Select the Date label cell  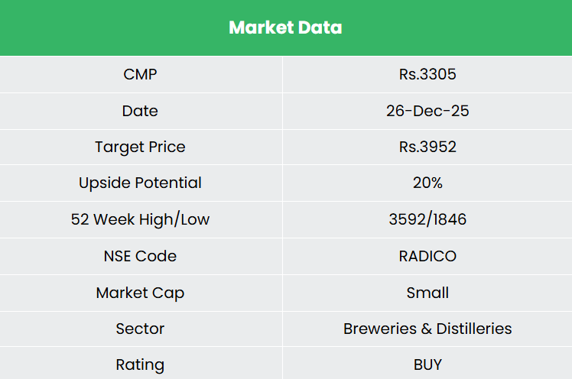pyautogui.click(x=140, y=111)
